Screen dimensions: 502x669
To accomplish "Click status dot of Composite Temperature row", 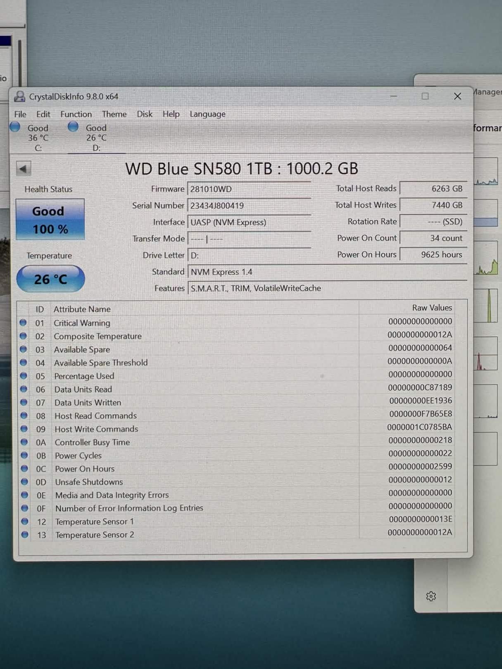I will coord(23,336).
